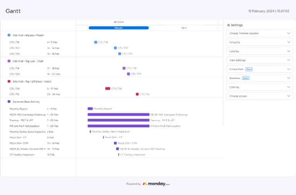Select the March month header
Image resolution: width=296 pixels, height=195 pixels.
coord(184,28)
